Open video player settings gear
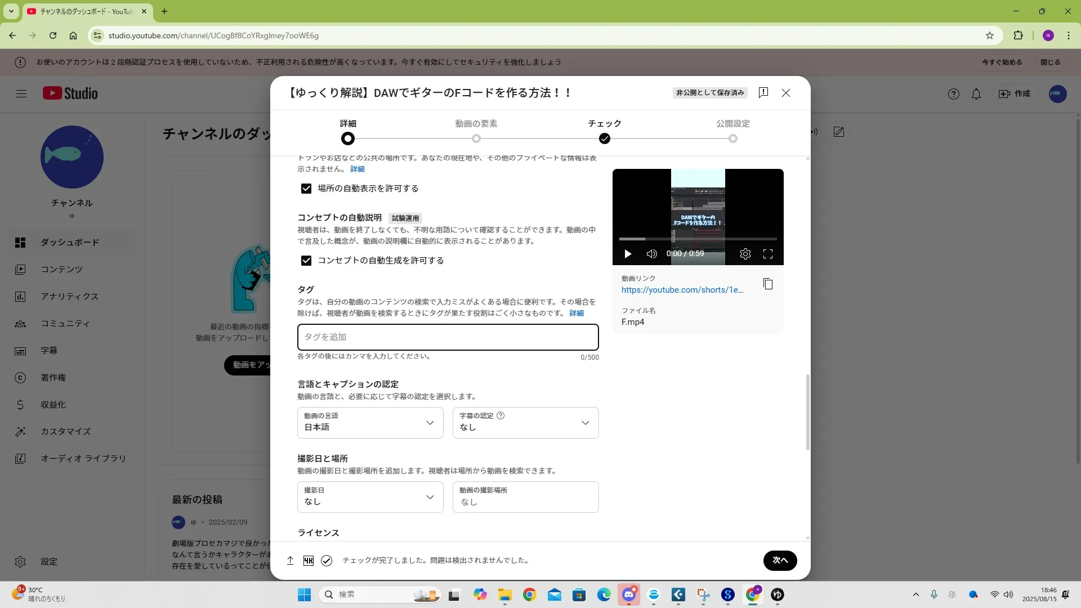Screen dimensions: 1081x608 tap(745, 254)
